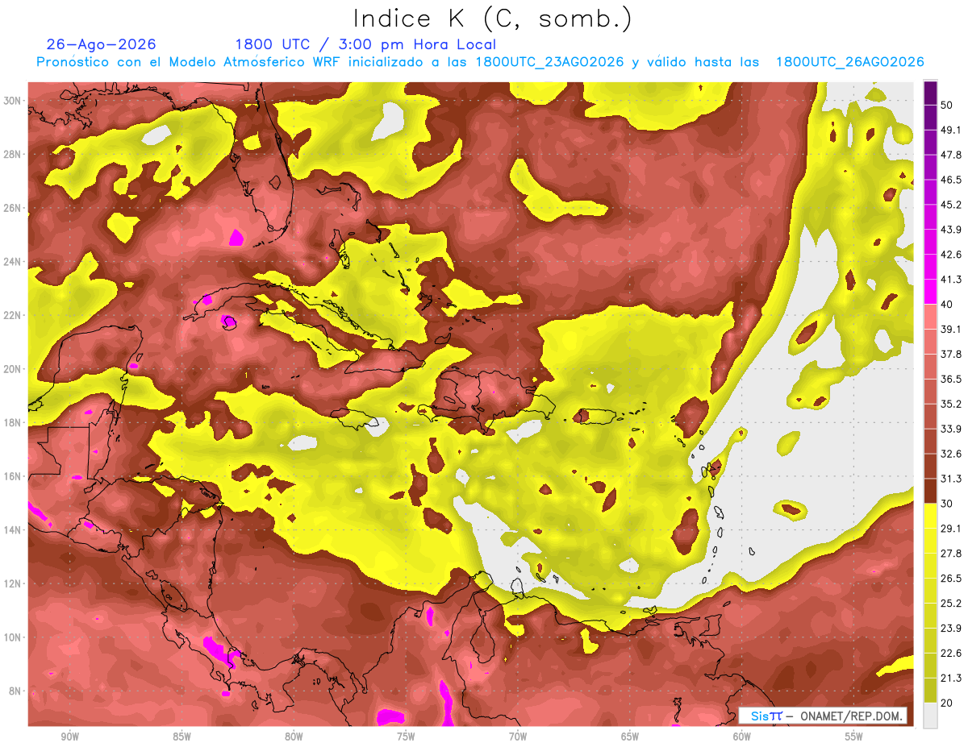The height and width of the screenshot is (747, 968).
Task: Click the 65W longitude axis label
Action: coord(630,737)
